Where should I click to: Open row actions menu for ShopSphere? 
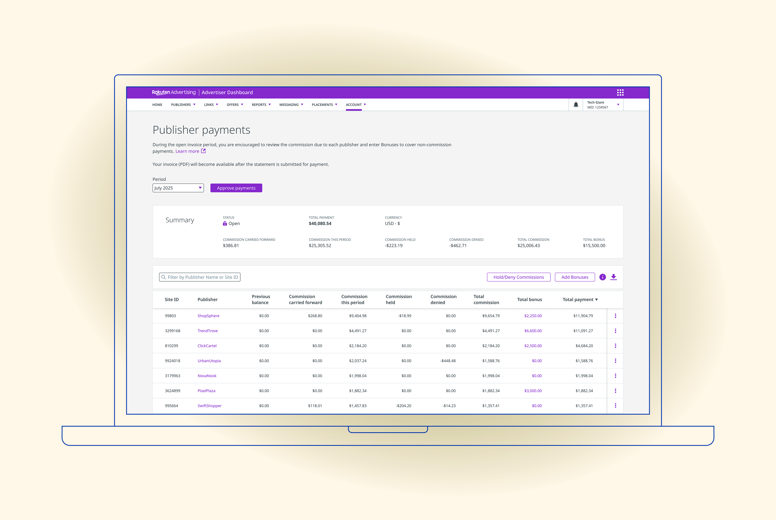coord(615,316)
